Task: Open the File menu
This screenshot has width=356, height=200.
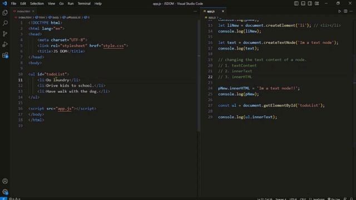Action: (13, 3)
